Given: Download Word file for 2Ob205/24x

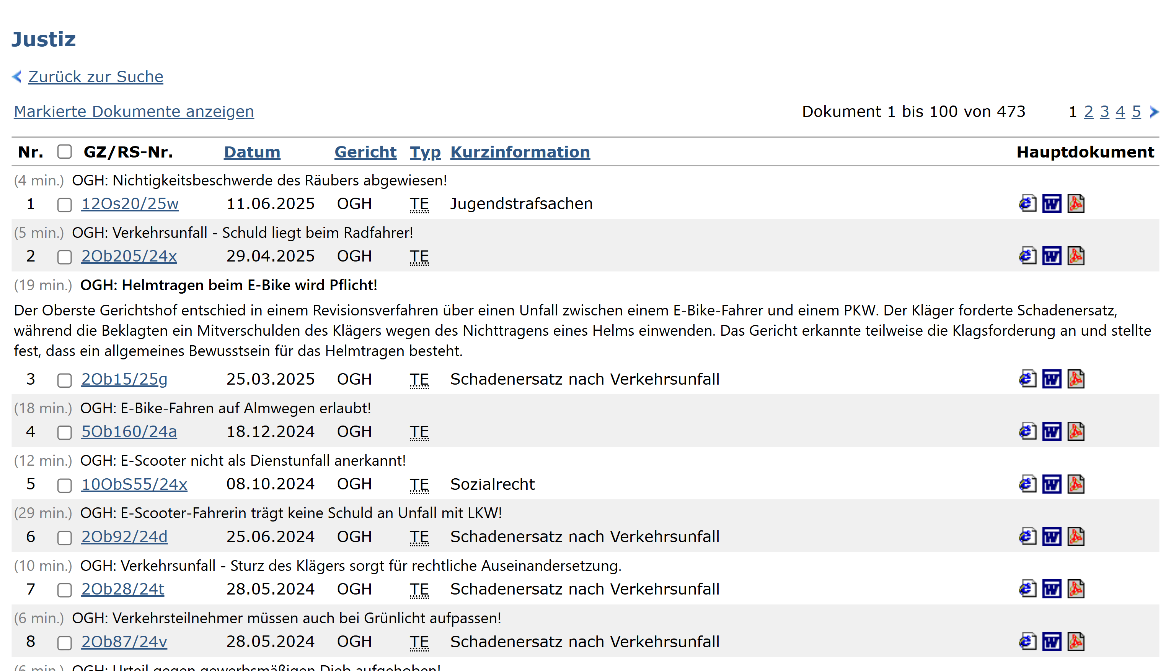Looking at the screenshot, I should click(1052, 256).
